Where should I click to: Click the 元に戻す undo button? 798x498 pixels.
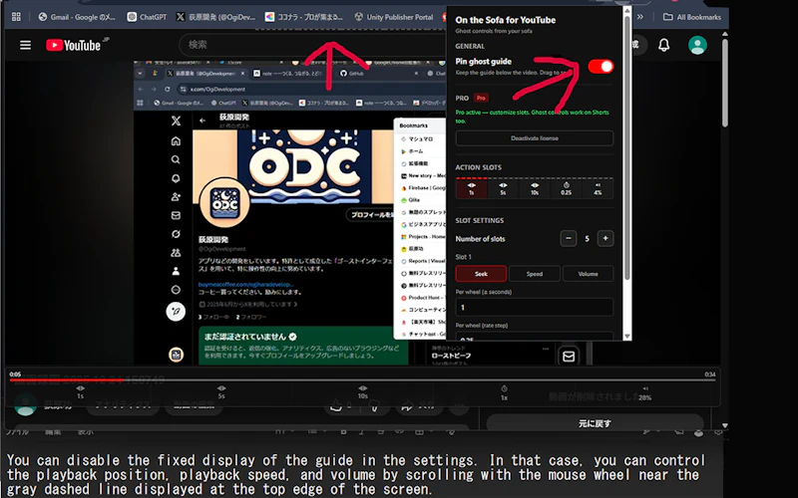[595, 422]
